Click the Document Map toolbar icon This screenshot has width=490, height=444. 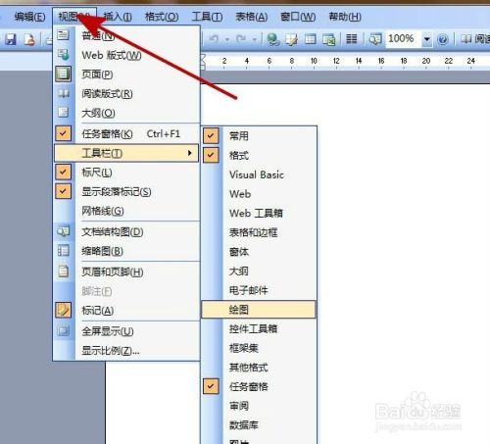pyautogui.click(x=375, y=39)
